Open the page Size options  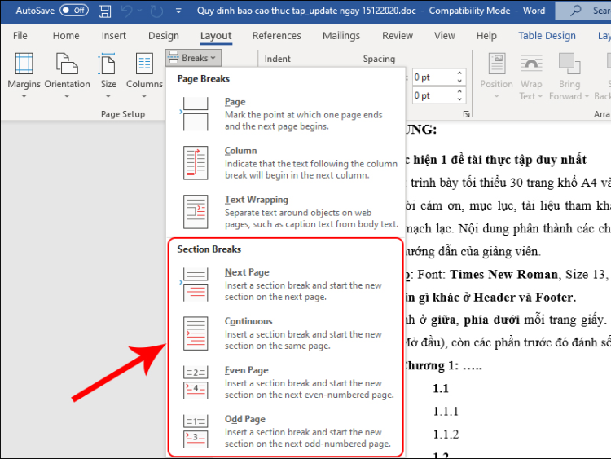(108, 73)
